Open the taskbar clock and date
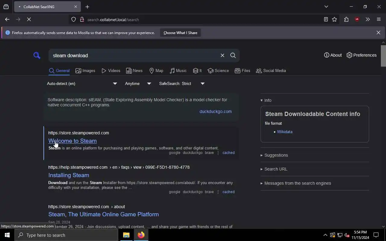Image resolution: width=386 pixels, height=241 pixels. (360, 235)
